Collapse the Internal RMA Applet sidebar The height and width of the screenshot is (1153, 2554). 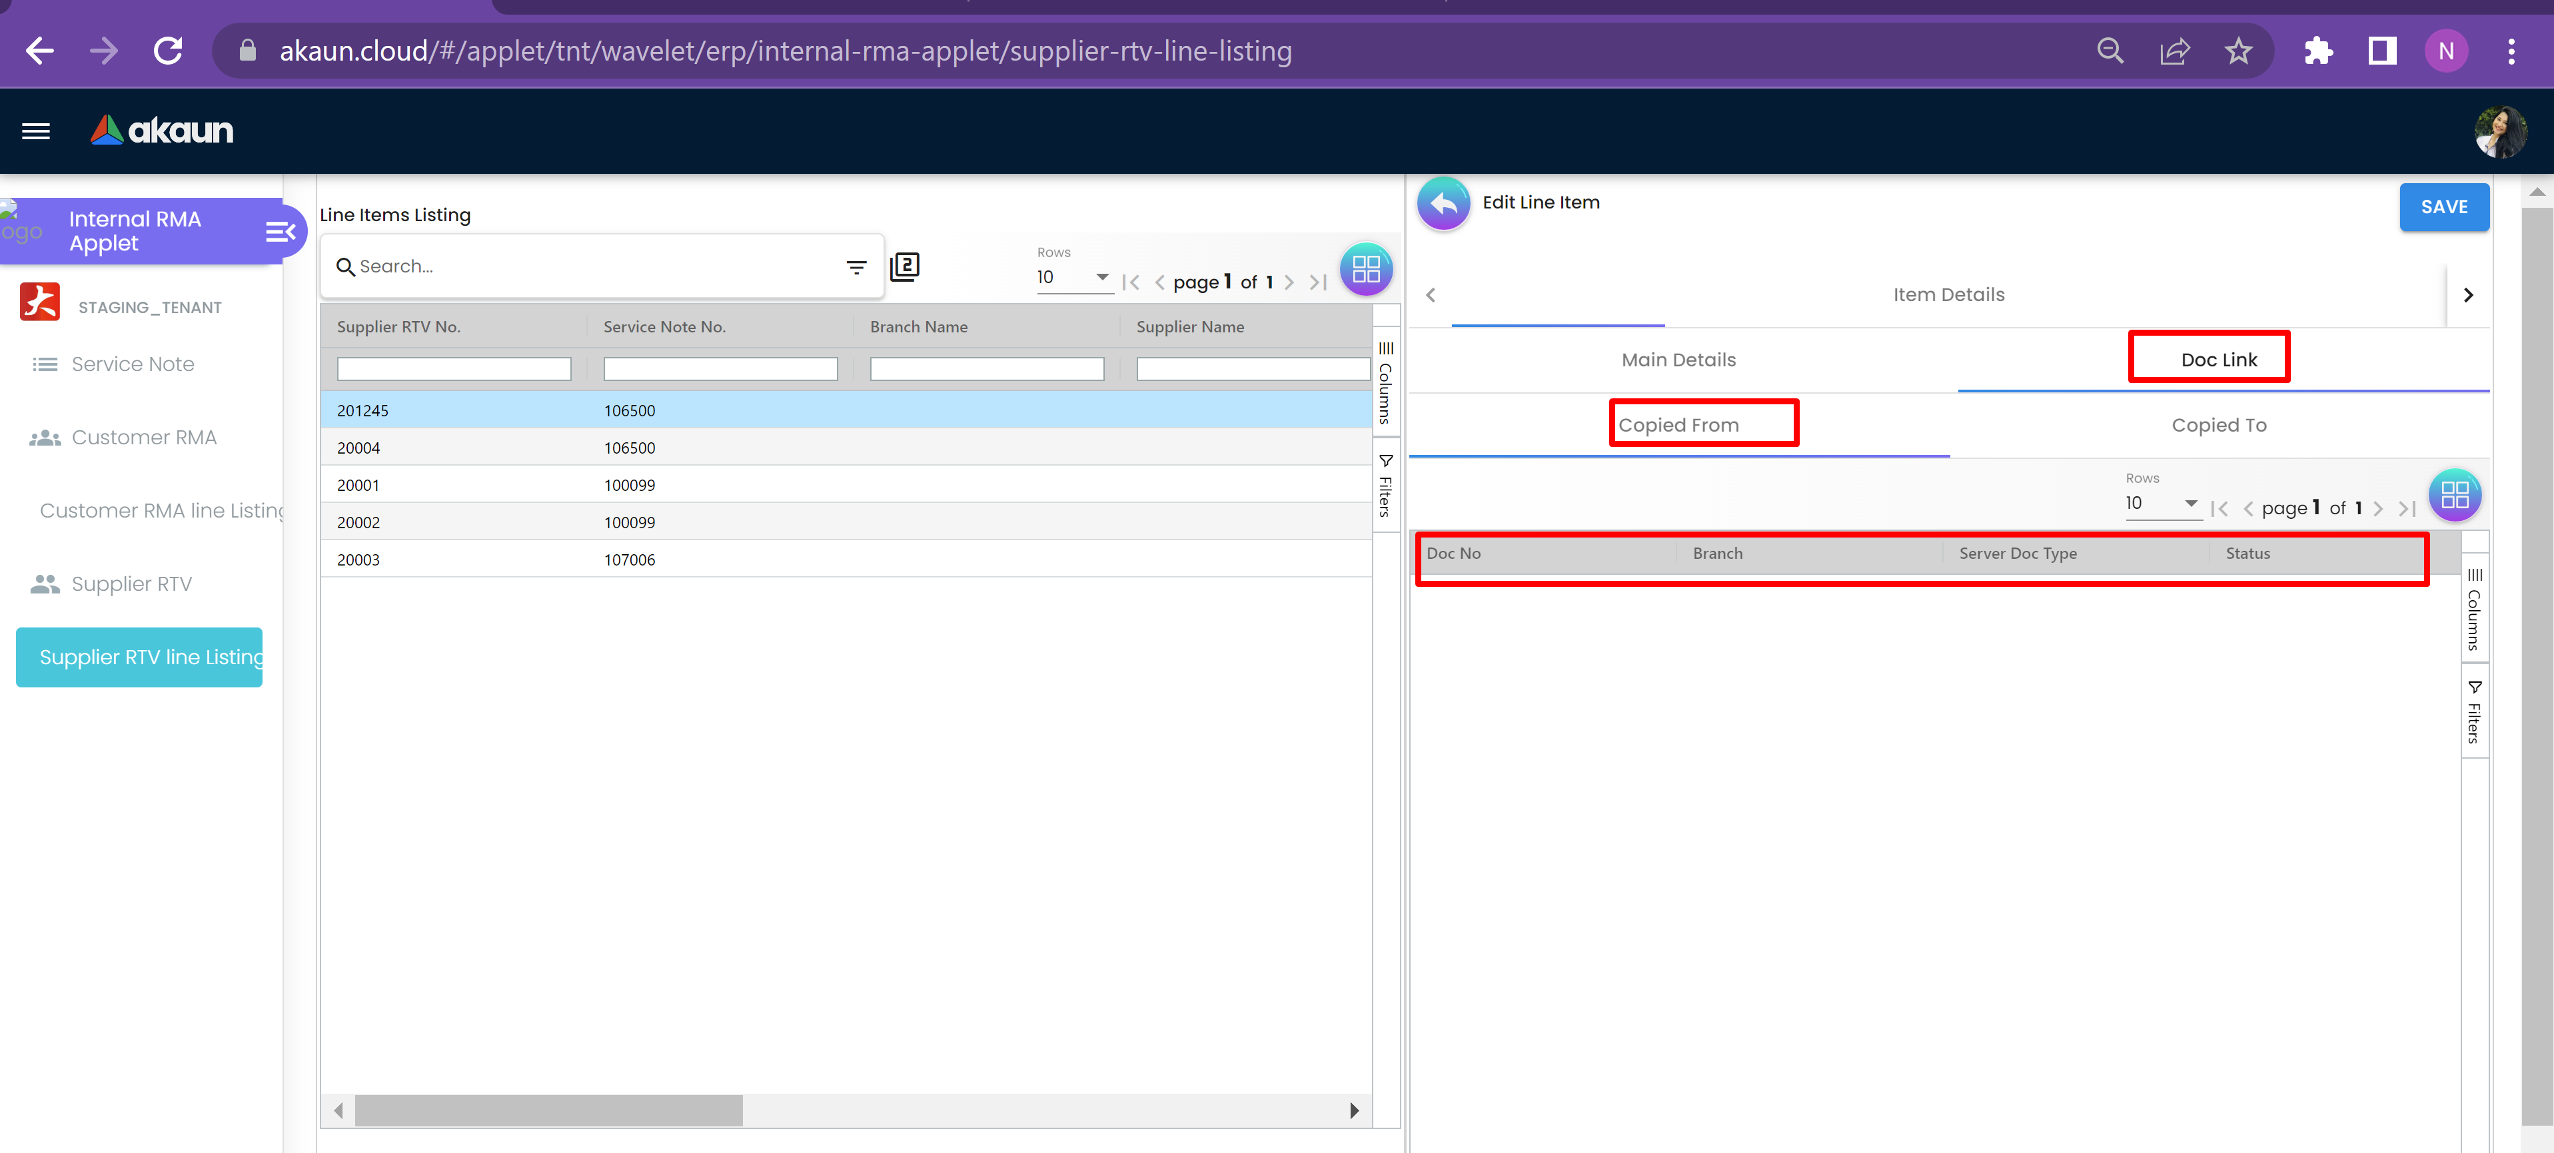coord(281,231)
